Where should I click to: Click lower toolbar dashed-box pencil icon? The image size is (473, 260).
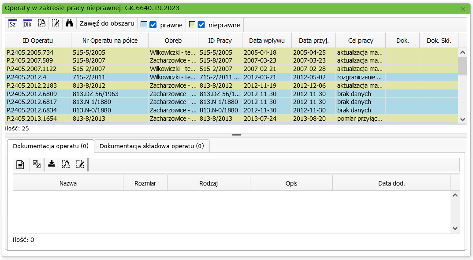80,164
